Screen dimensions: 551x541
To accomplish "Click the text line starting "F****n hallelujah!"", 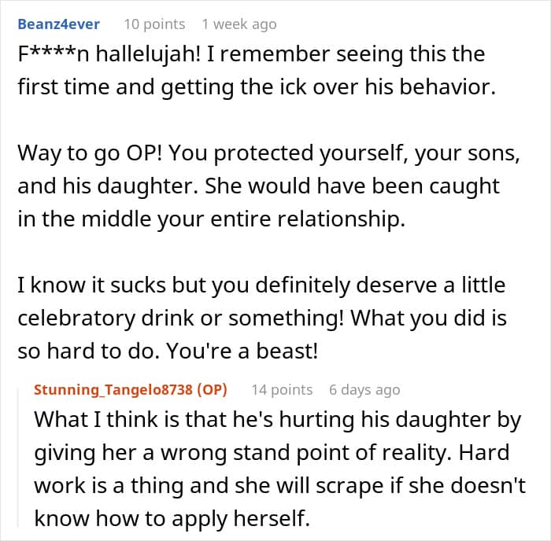I will pos(251,54).
